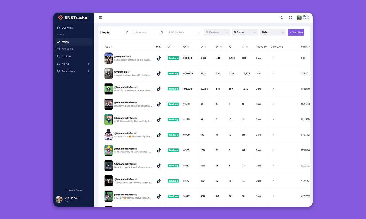Sort by the clock status column
The height and width of the screenshot is (219, 366).
(x=173, y=47)
